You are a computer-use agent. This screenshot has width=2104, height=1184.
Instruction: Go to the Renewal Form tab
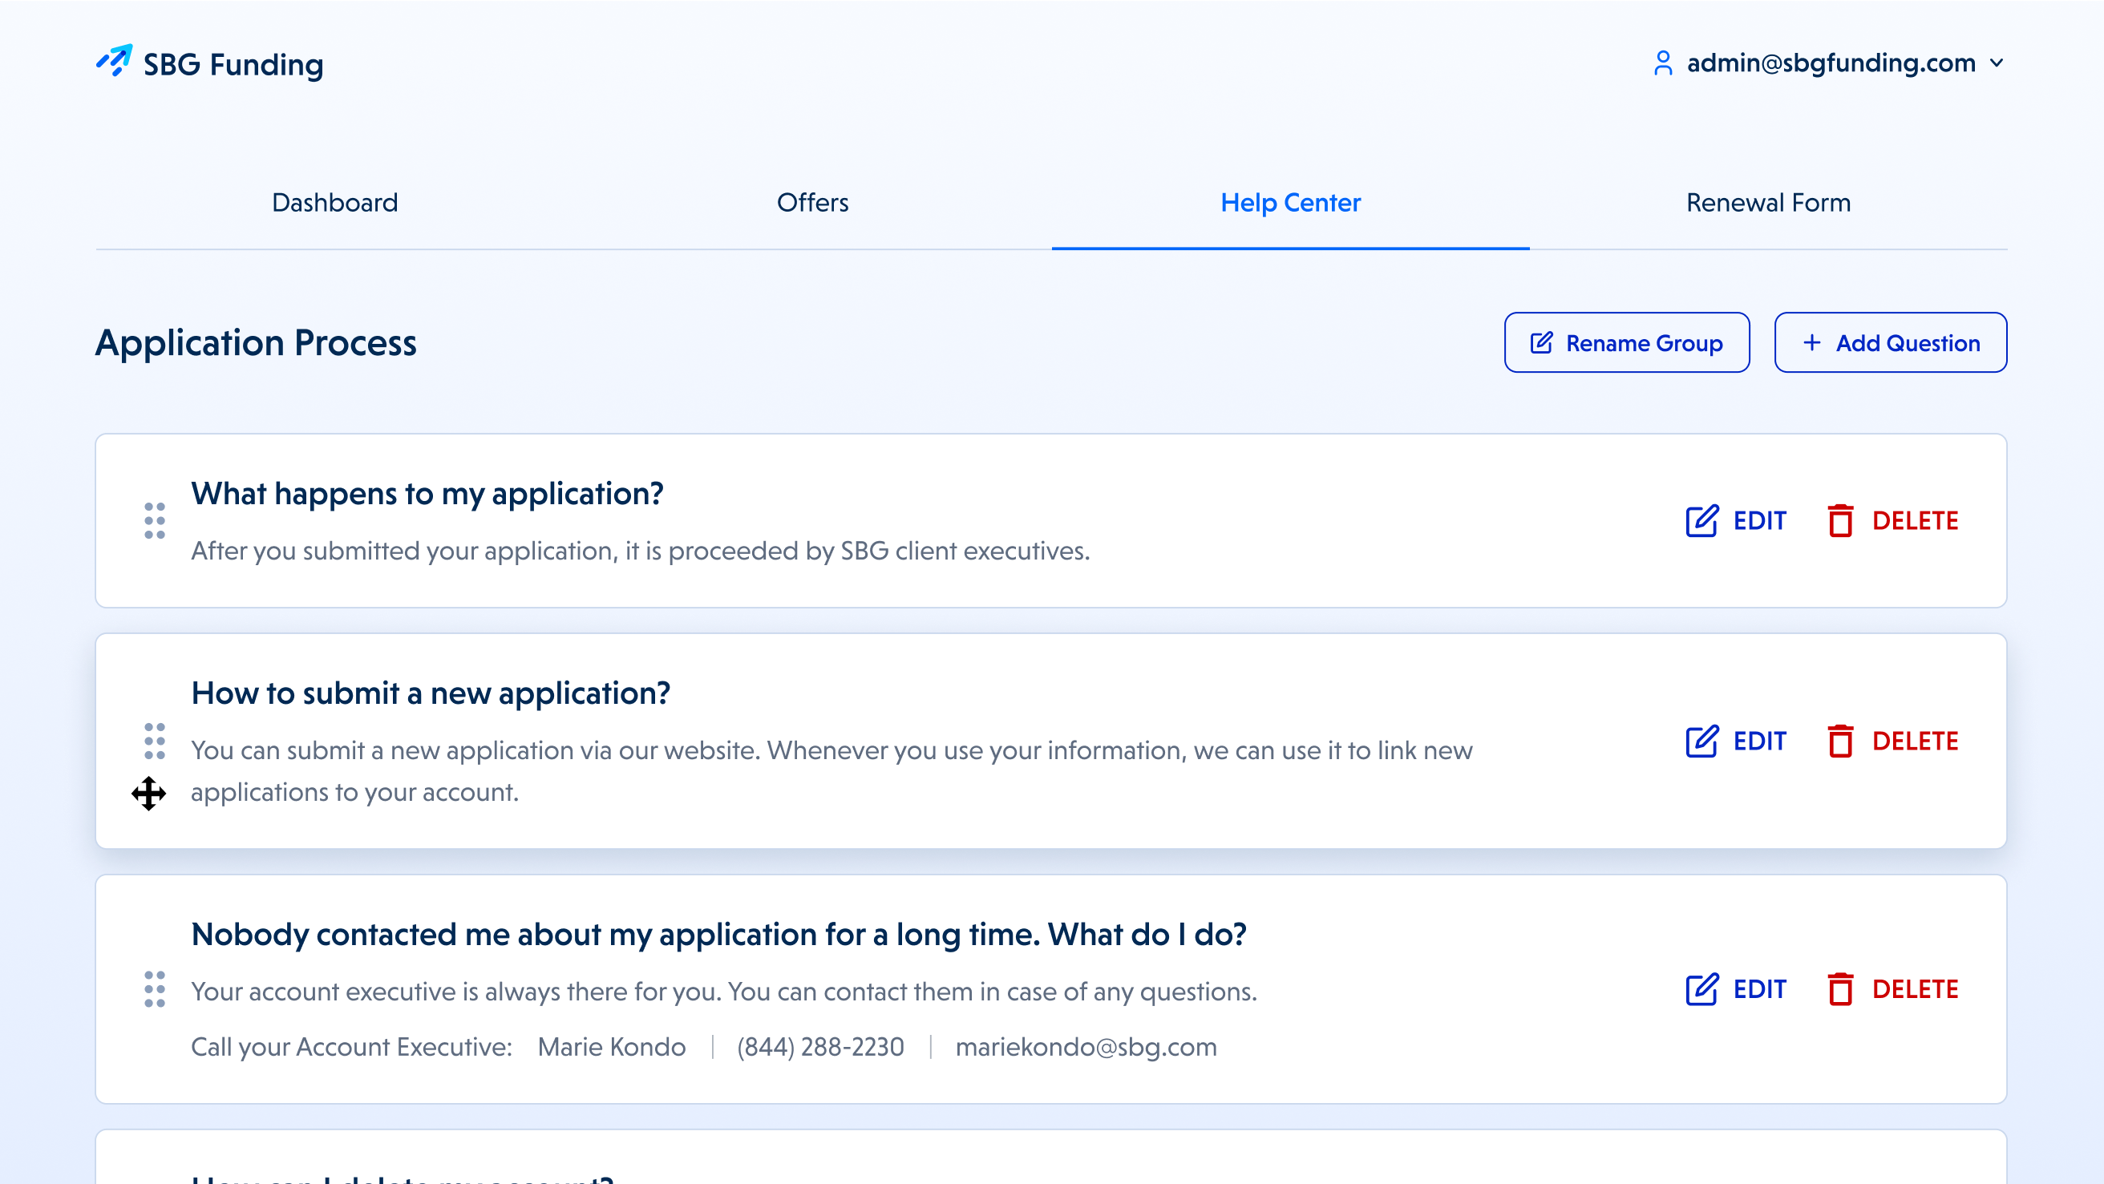(x=1768, y=203)
